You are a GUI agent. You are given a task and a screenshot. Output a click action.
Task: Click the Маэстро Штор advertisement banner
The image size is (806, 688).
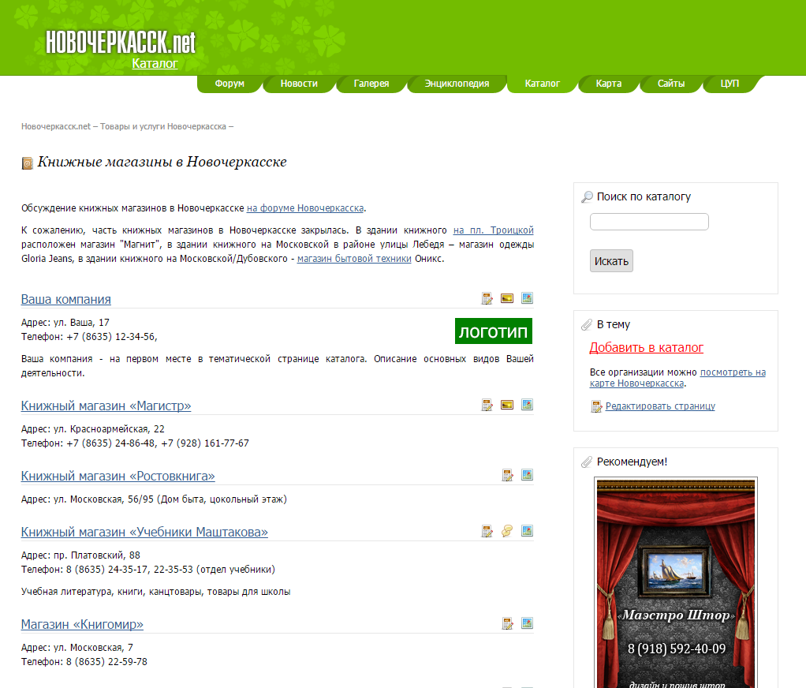click(676, 582)
